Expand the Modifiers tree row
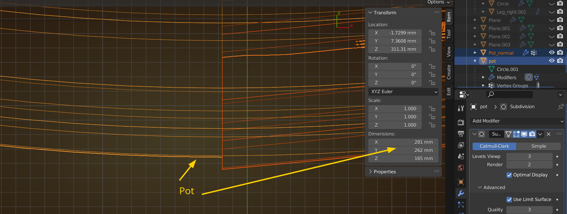Image resolution: width=567 pixels, height=214 pixels. pos(483,77)
